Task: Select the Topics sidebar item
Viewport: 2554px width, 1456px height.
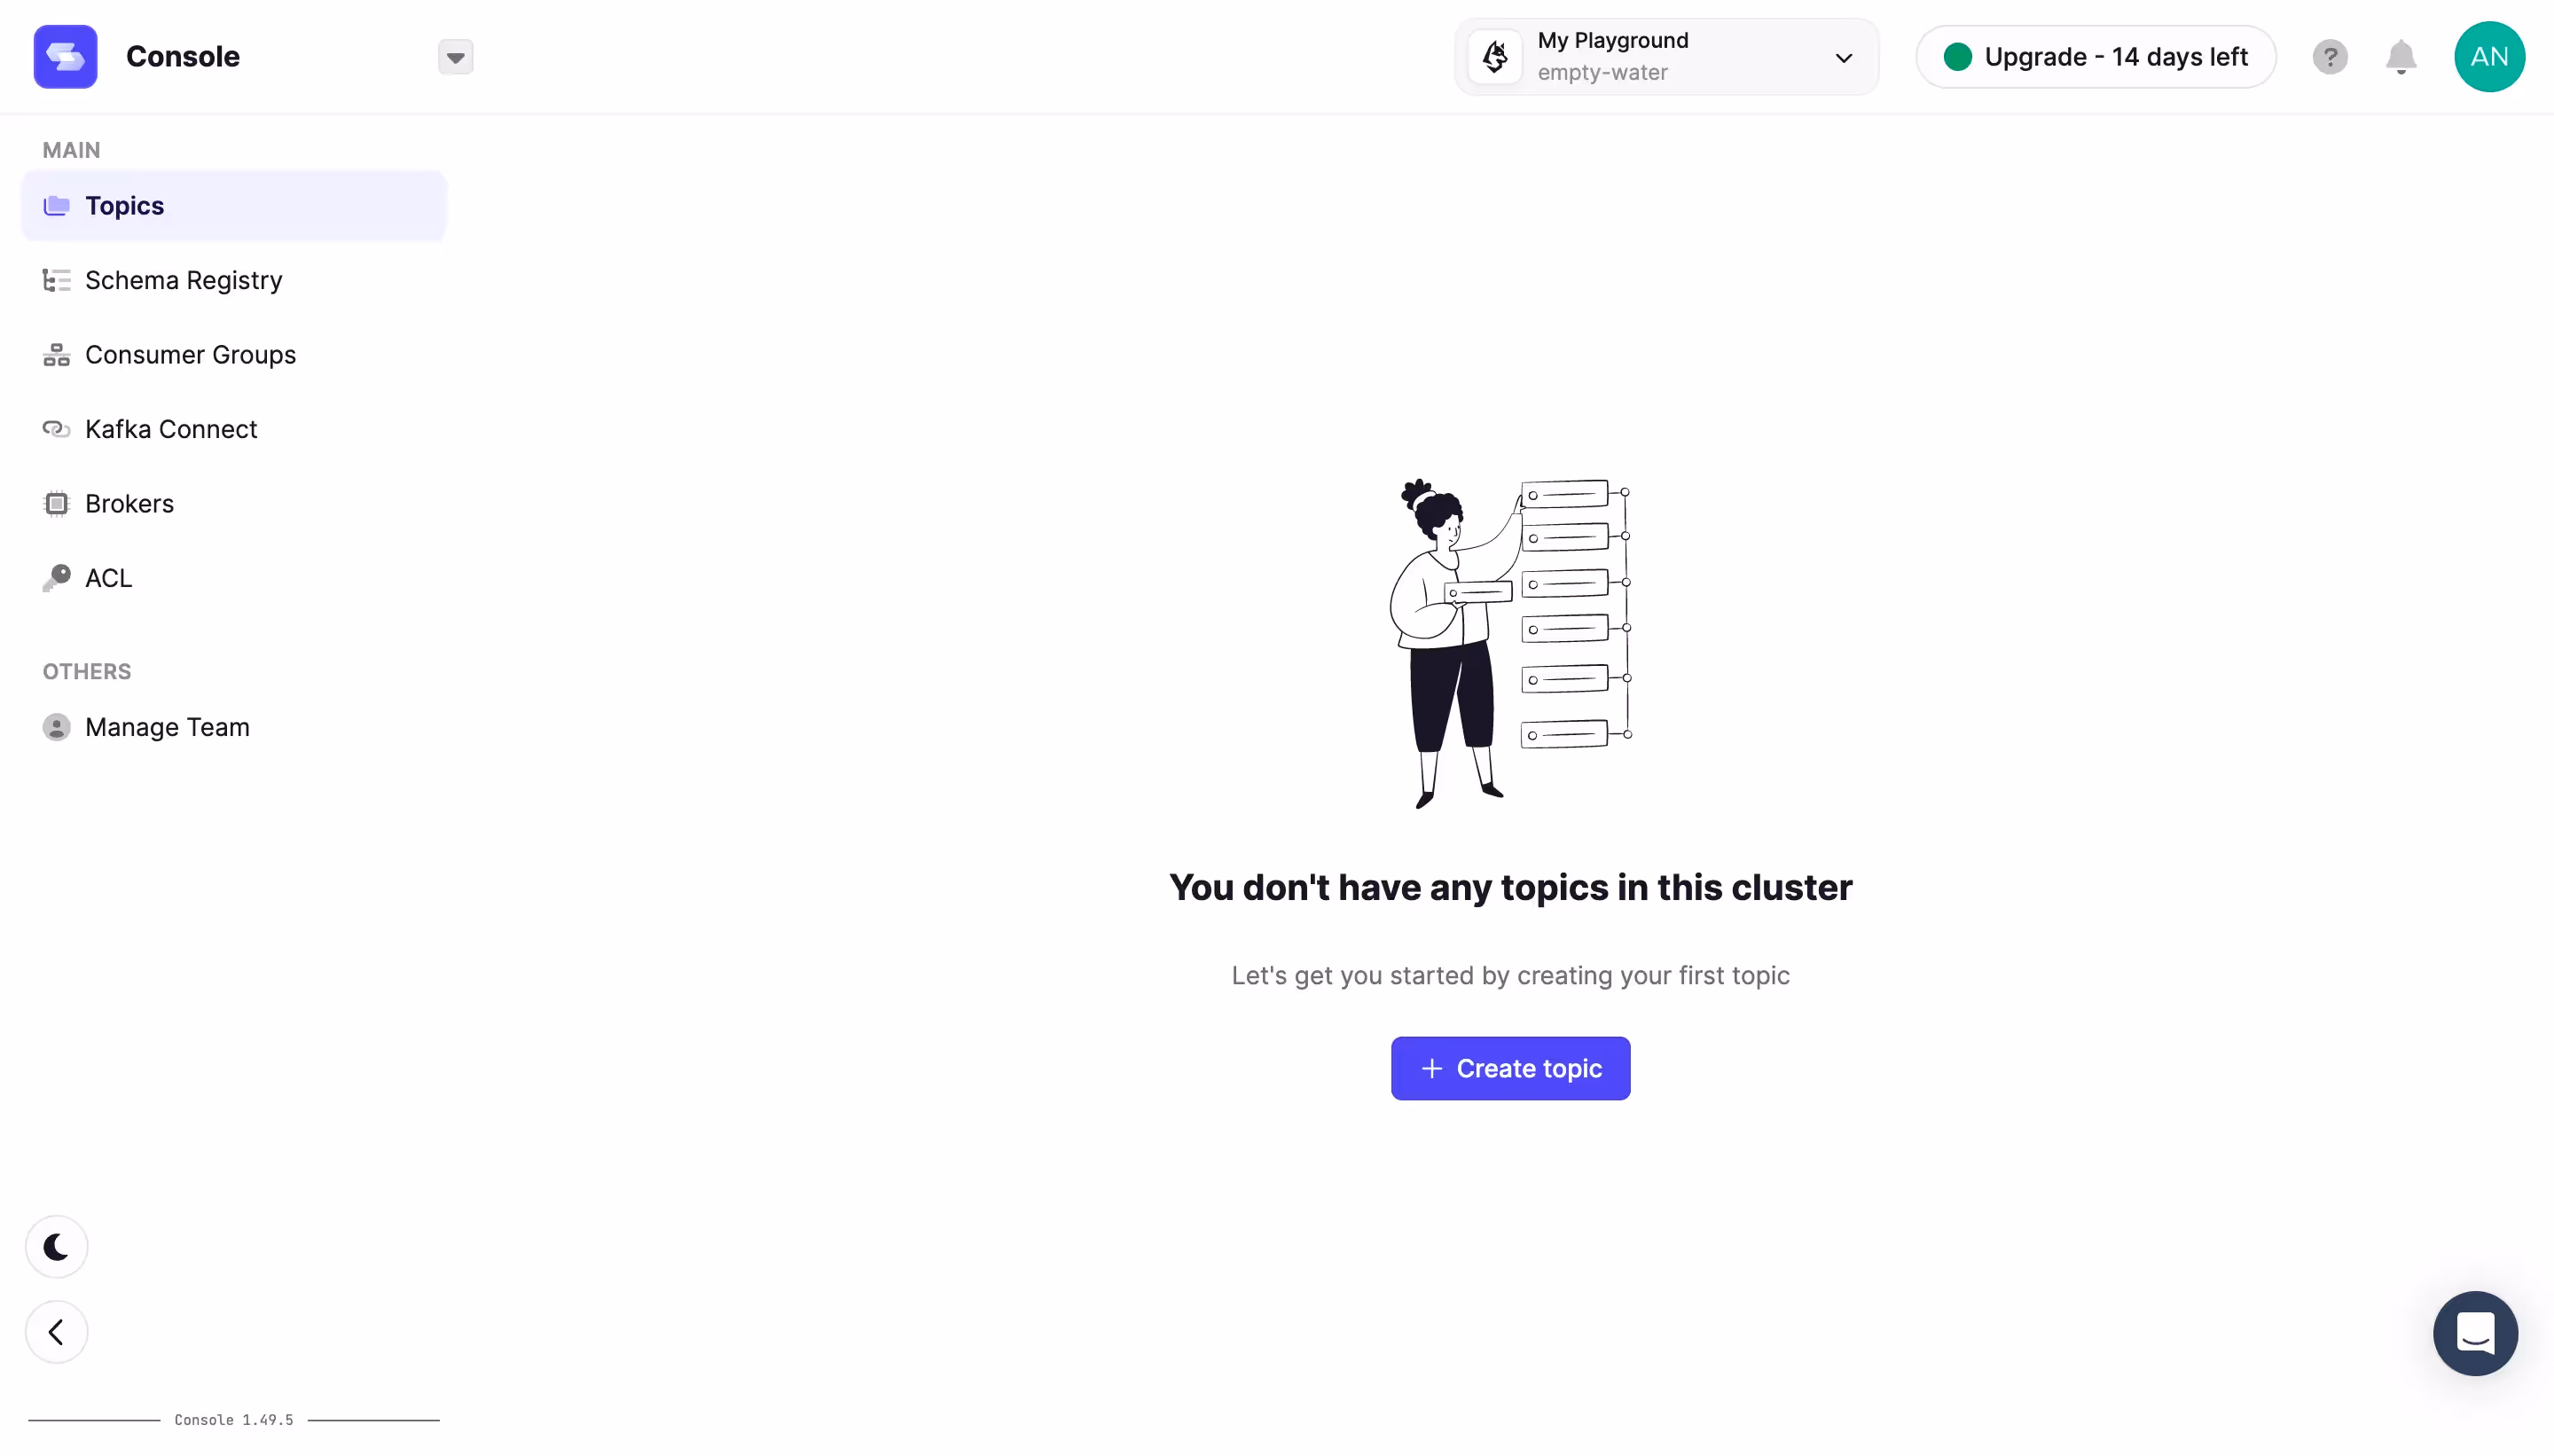Action: pyautogui.click(x=233, y=206)
